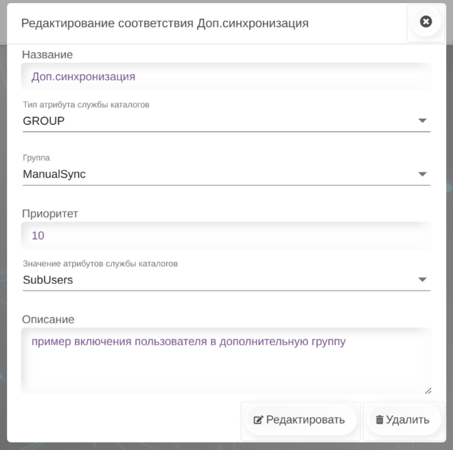Expand the ManualSync dropdown arrow
The height and width of the screenshot is (450, 453).
[422, 174]
